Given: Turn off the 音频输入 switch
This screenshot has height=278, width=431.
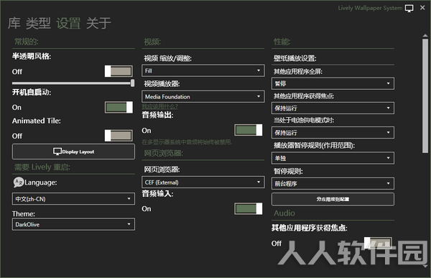Looking at the screenshot, I should (x=249, y=208).
